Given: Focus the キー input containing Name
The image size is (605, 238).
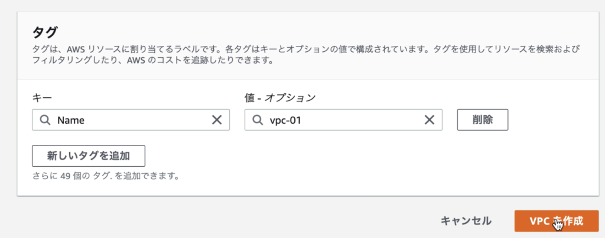Looking at the screenshot, I should coord(131,120).
